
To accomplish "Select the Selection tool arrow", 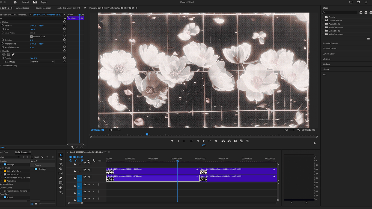I will [61, 155].
